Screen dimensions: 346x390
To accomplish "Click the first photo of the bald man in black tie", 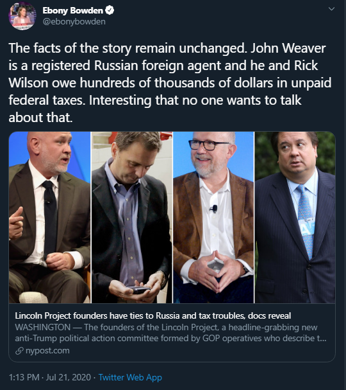I will coord(49,217).
